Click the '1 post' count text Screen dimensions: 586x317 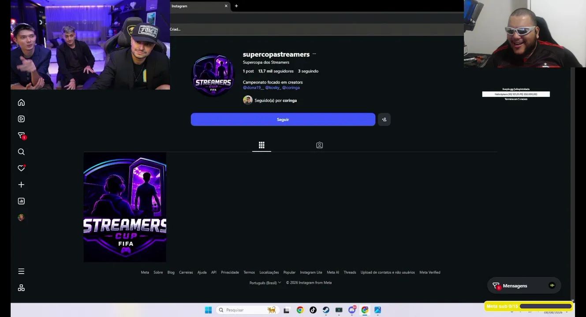coord(248,71)
